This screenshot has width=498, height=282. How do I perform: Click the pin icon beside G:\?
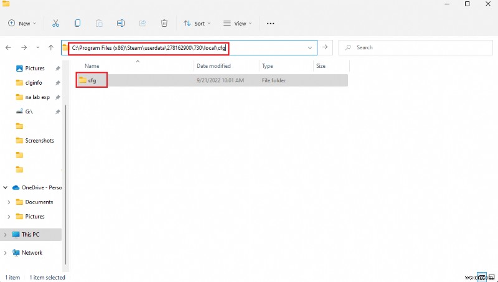coord(57,112)
